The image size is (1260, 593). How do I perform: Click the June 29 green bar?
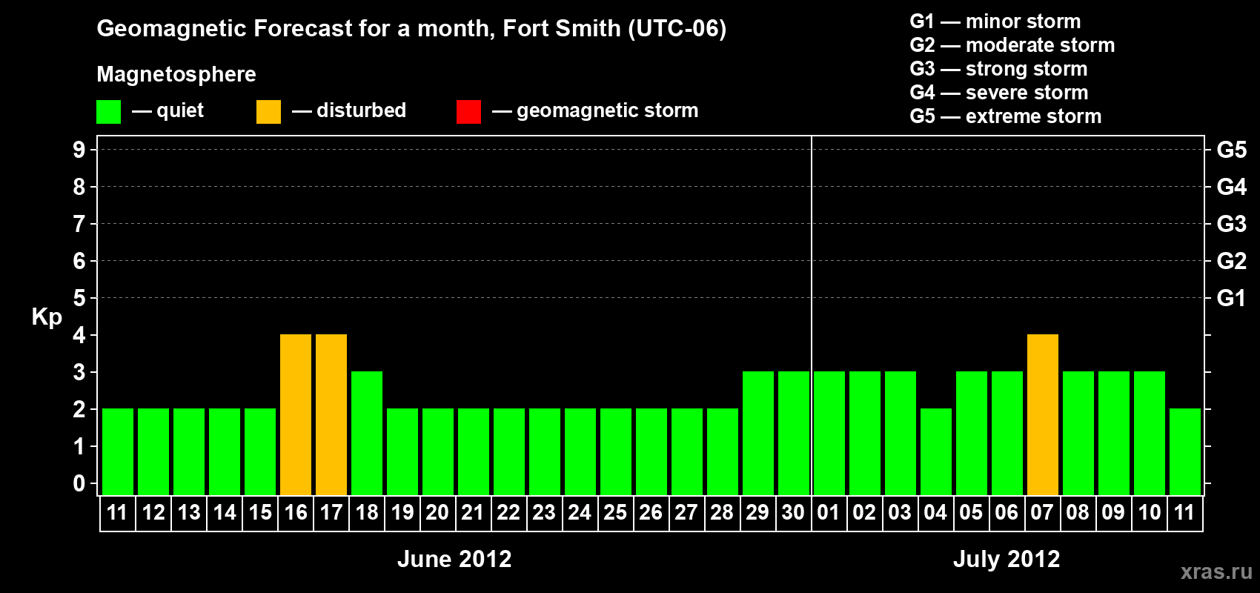click(758, 433)
